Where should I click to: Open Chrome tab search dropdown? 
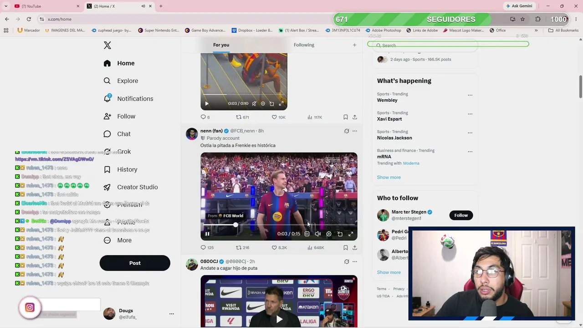coord(6,6)
